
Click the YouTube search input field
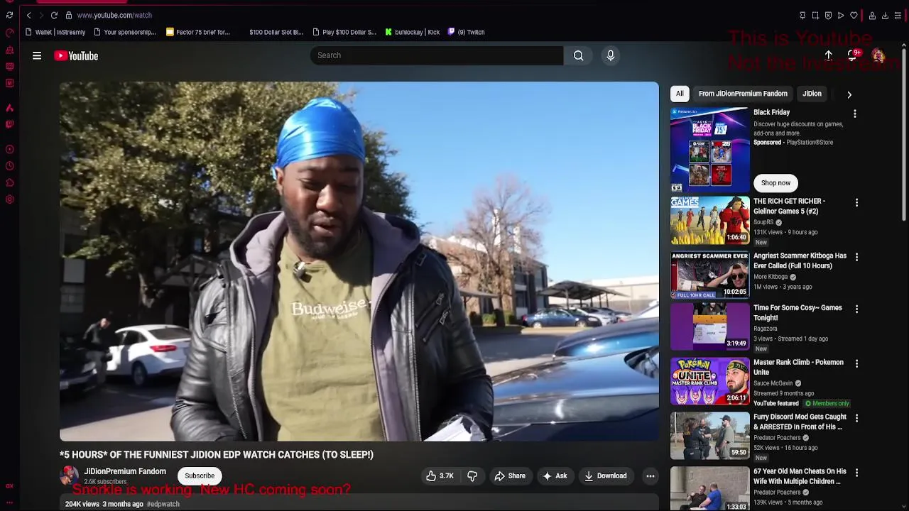(x=436, y=55)
